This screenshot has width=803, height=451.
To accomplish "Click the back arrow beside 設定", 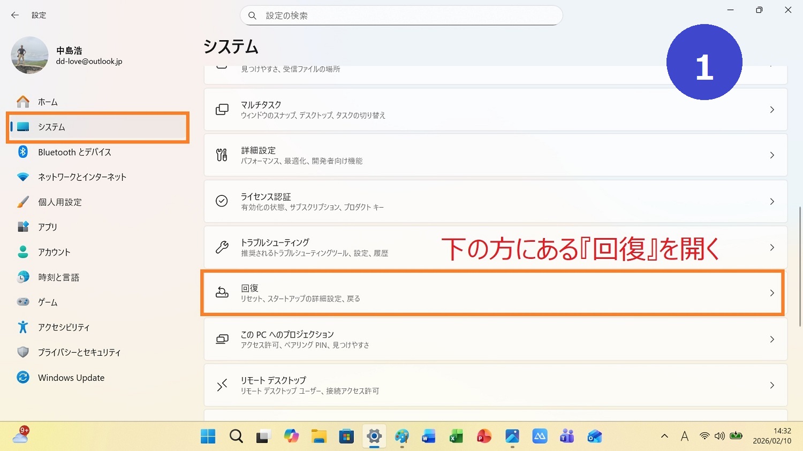I will (15, 16).
